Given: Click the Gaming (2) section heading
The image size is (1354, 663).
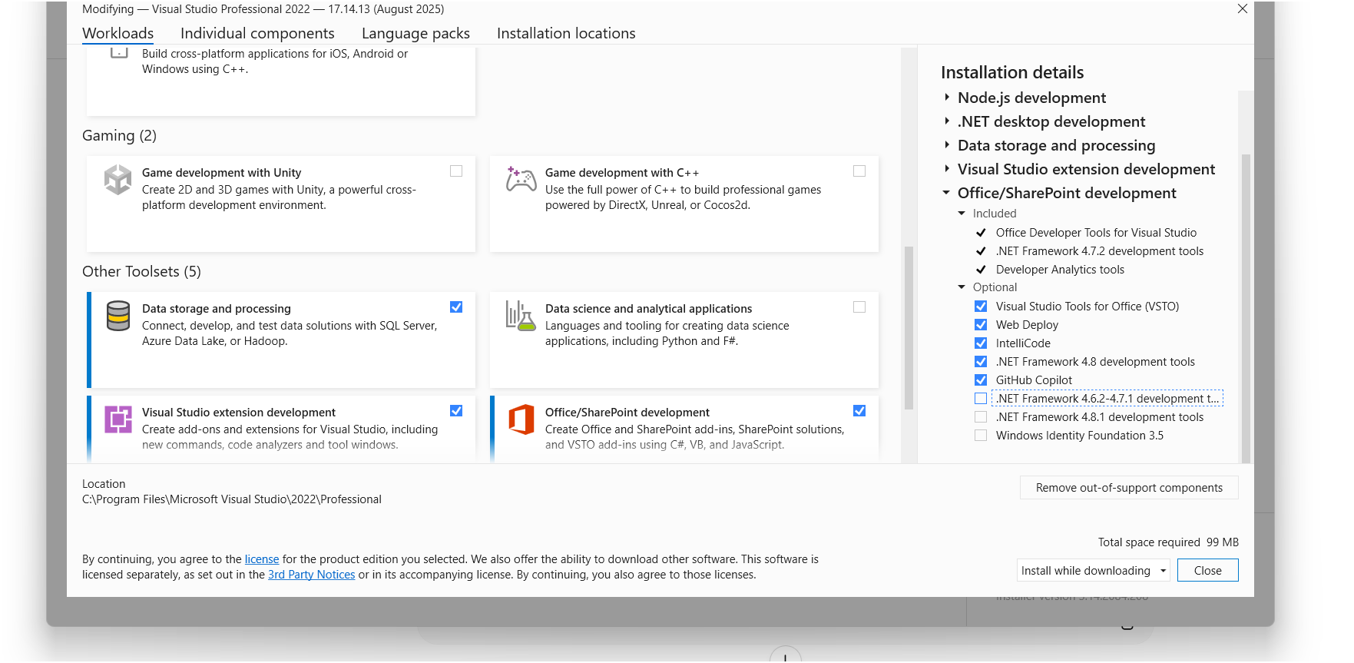Looking at the screenshot, I should tap(119, 136).
